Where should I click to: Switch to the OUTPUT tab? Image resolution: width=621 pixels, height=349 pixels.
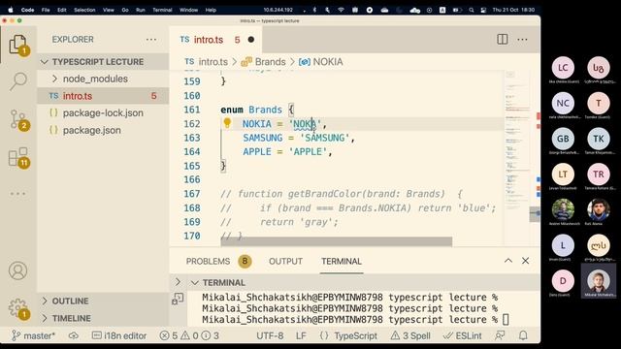285,261
